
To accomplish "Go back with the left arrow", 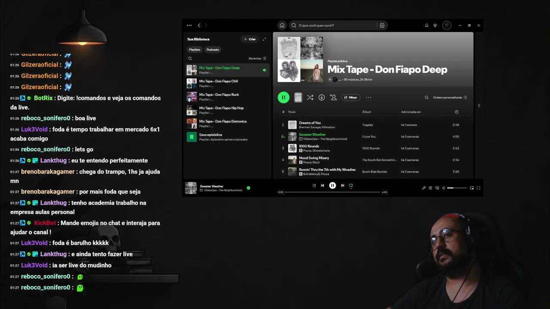I will click(199, 25).
